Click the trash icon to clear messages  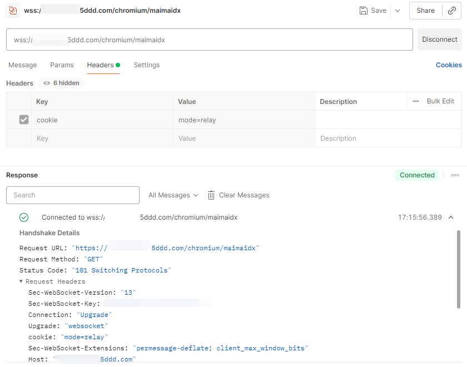211,195
